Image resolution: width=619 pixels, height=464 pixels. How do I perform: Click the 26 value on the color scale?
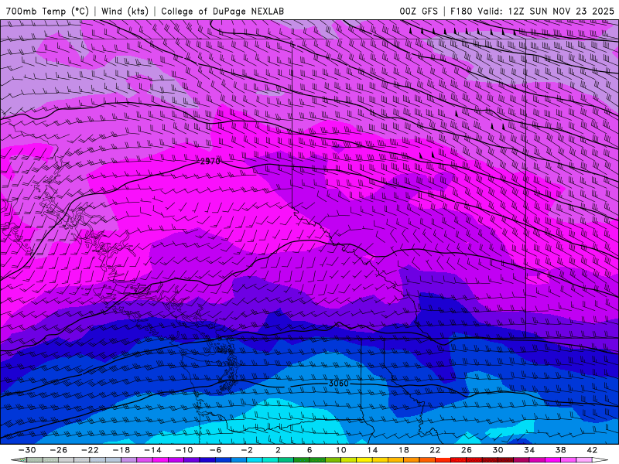coord(467,450)
